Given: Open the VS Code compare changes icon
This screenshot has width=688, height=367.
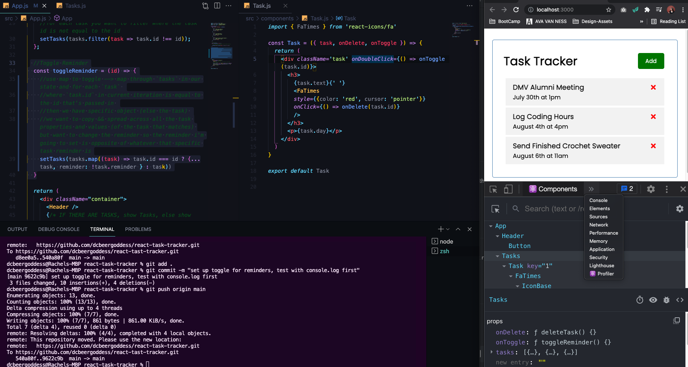Looking at the screenshot, I should point(205,6).
